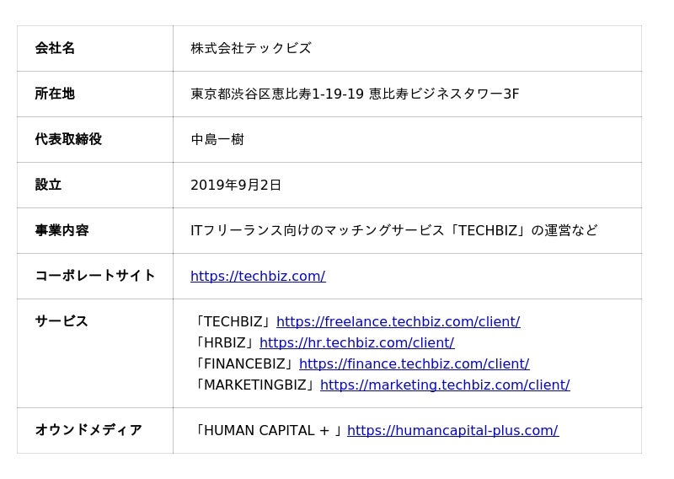Click the hr.techbiz.com client link
The height and width of the screenshot is (479, 674).
[x=356, y=342]
